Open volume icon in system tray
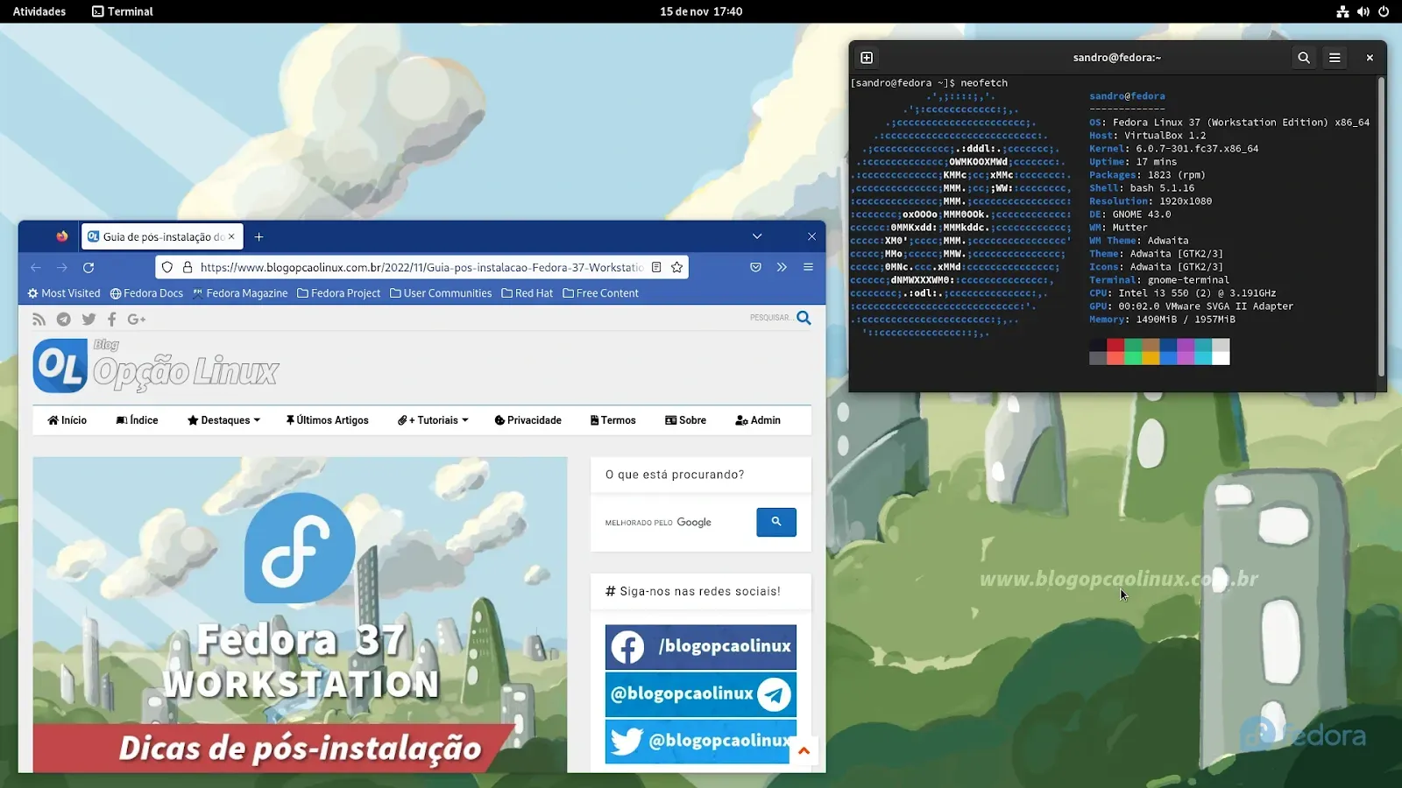This screenshot has height=788, width=1402. (x=1363, y=11)
